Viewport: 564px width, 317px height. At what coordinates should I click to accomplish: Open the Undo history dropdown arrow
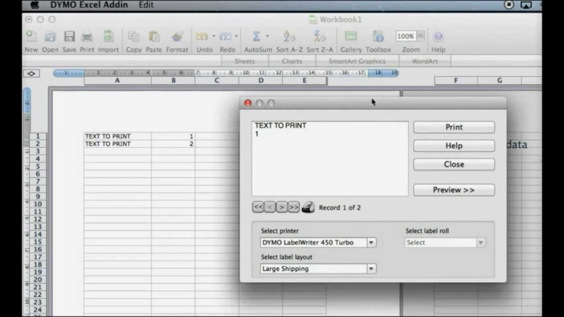point(214,36)
